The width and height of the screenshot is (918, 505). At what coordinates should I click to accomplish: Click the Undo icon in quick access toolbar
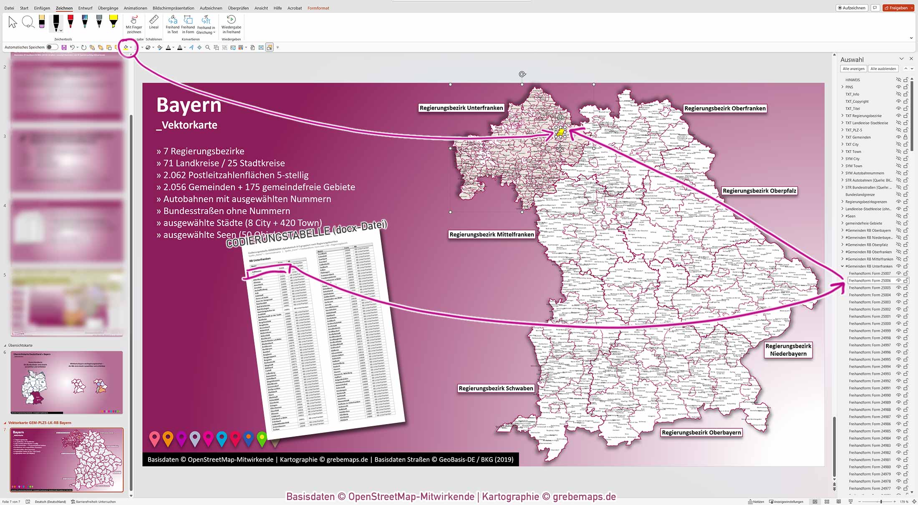tap(73, 47)
